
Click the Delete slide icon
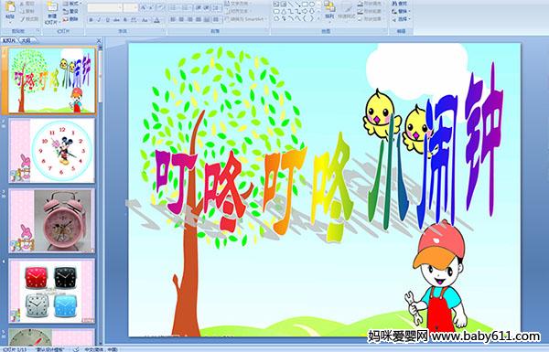click(66, 19)
